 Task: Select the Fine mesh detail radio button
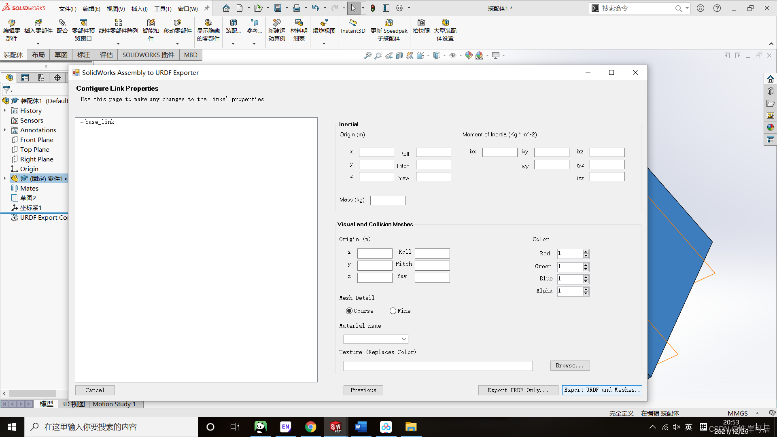coord(393,311)
